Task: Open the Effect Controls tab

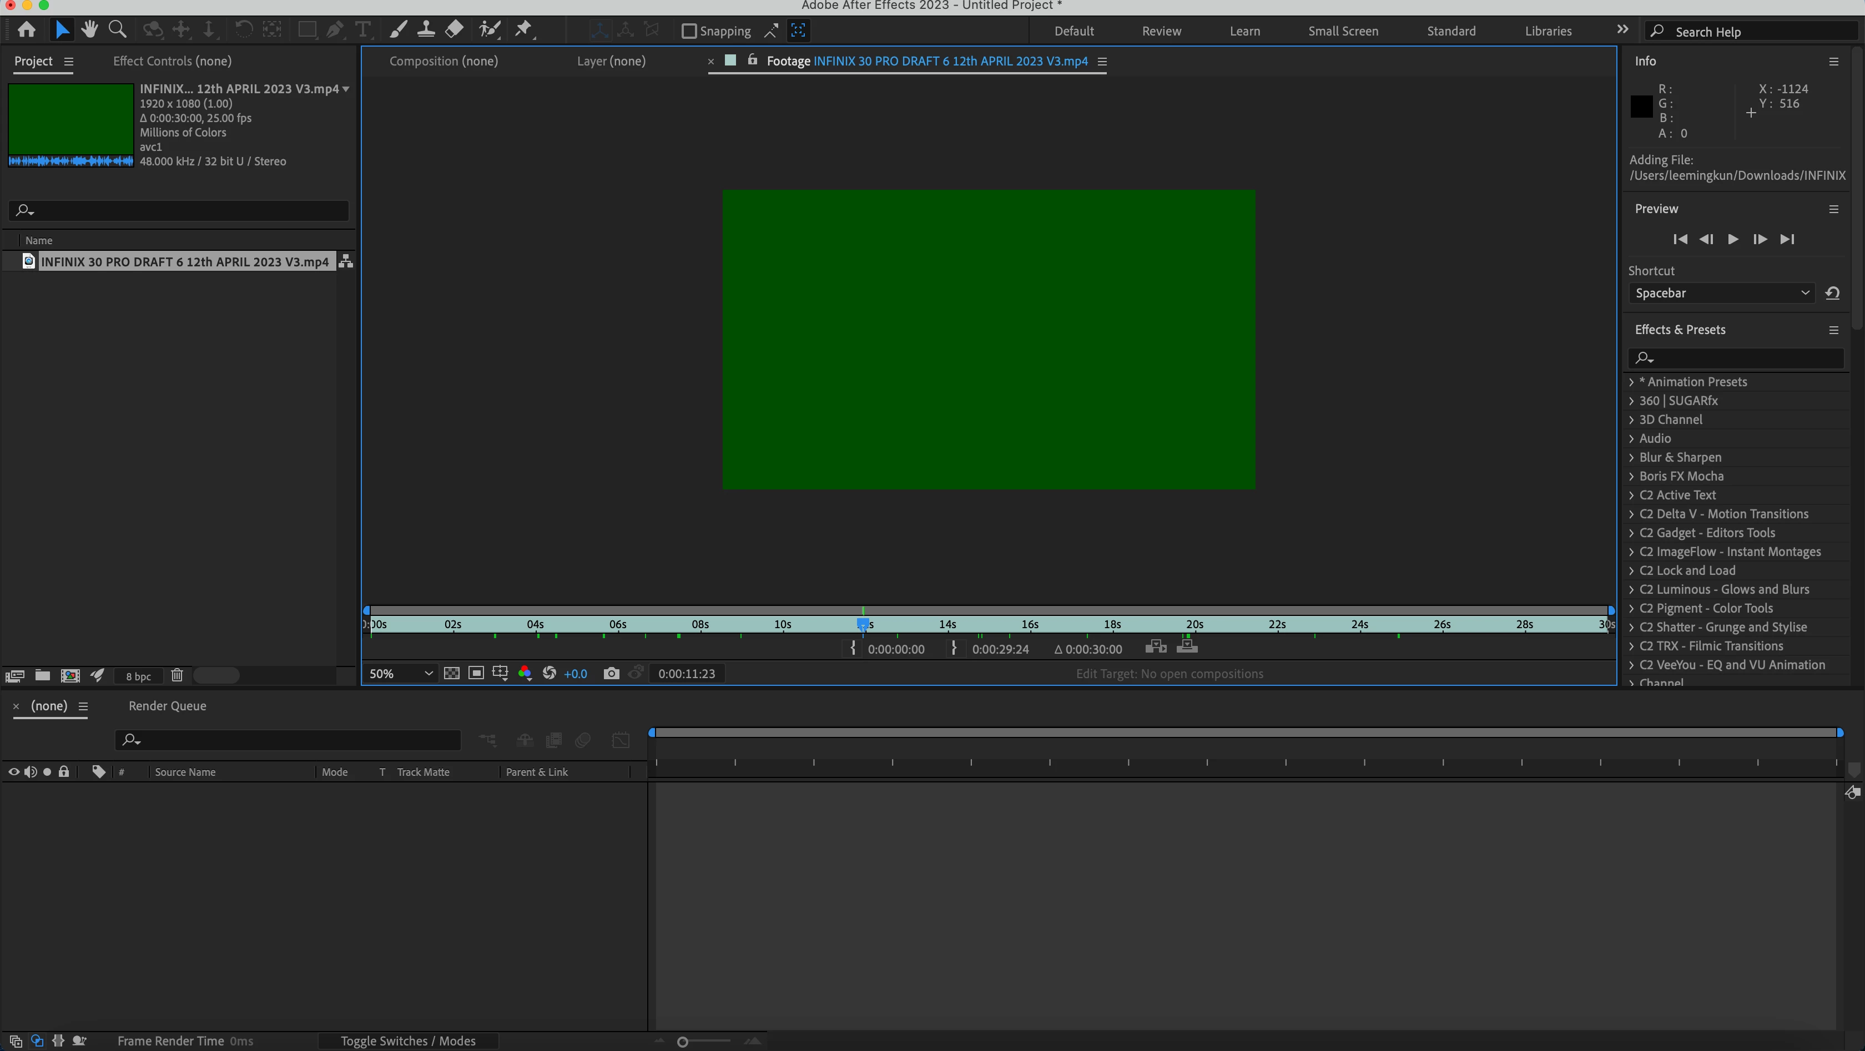Action: [x=172, y=61]
